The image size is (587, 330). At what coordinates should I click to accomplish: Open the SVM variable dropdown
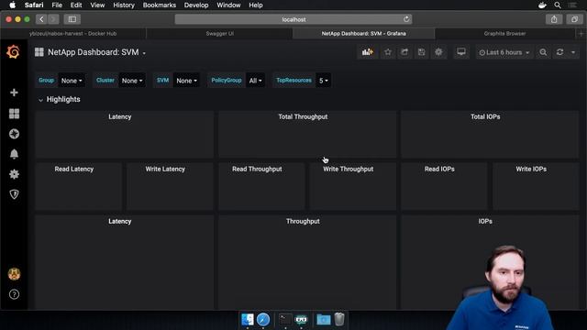(x=186, y=81)
